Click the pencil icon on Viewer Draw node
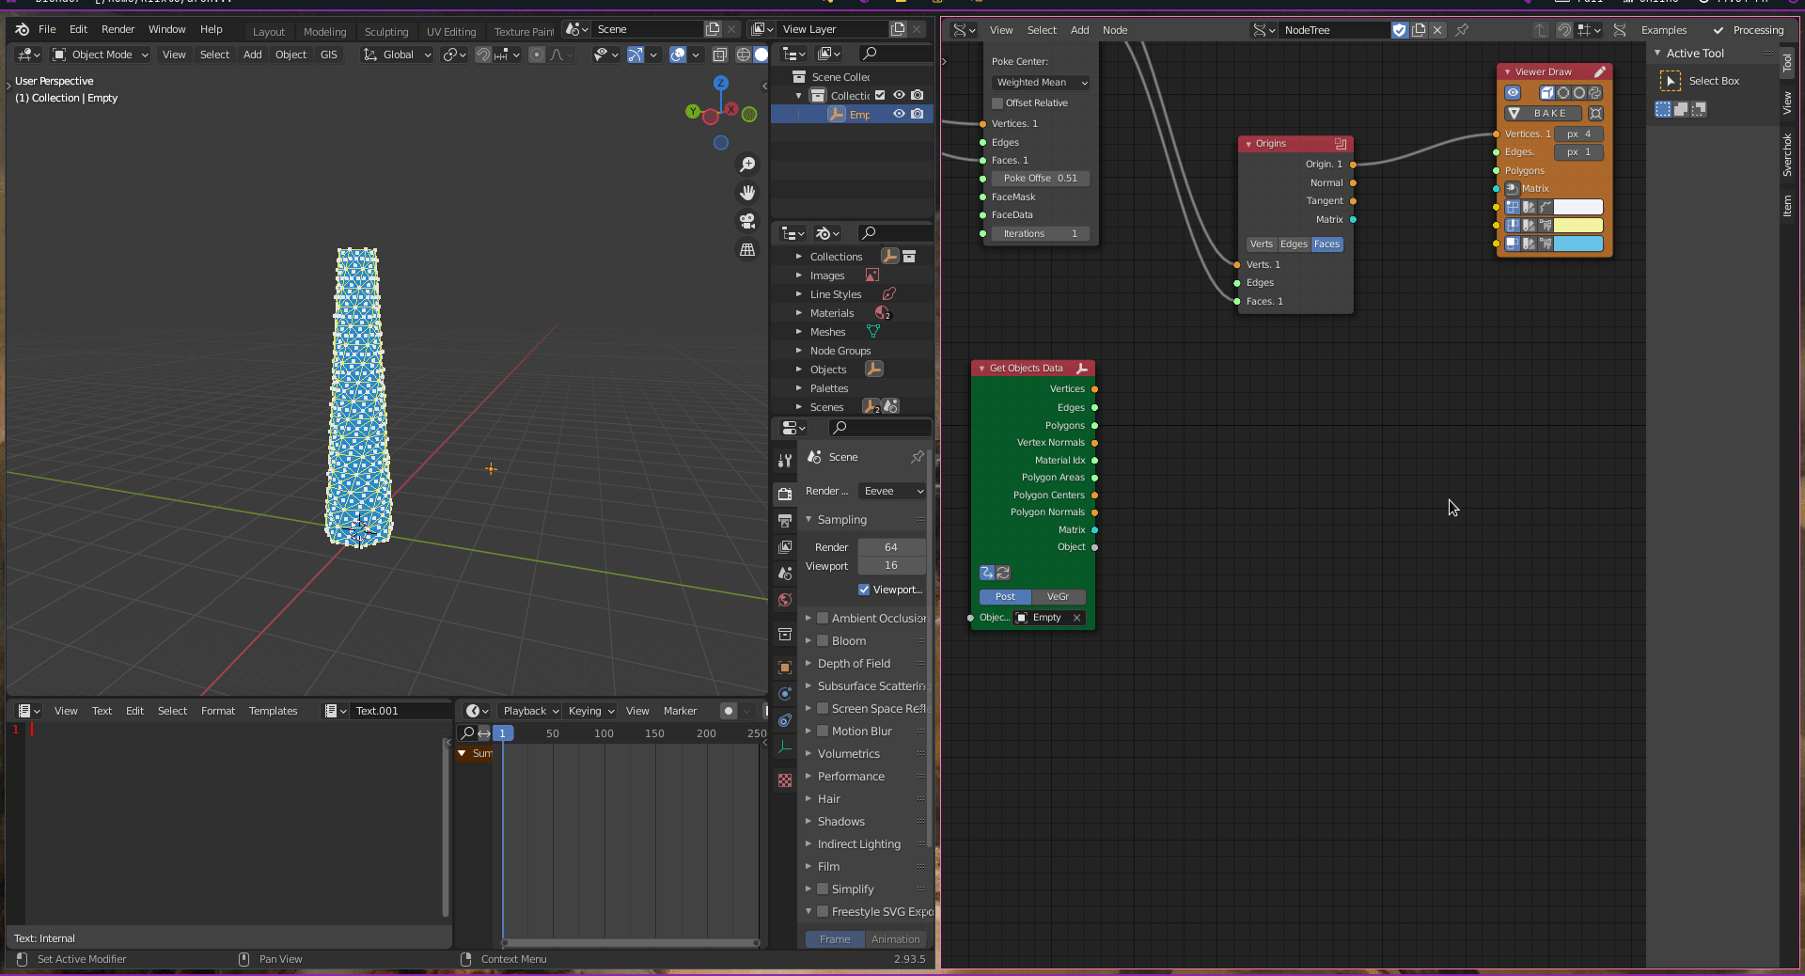This screenshot has width=1805, height=976. pos(1599,71)
